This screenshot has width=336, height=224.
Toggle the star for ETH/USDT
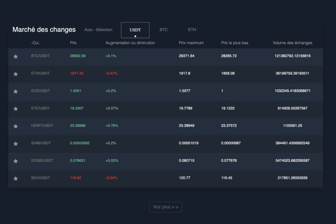(x=16, y=74)
